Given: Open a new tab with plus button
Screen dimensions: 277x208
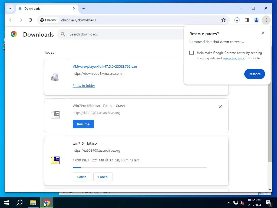Looking at the screenshot, I should [84, 8].
